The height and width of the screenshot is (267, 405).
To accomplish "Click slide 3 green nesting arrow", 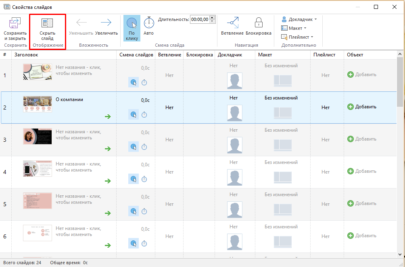I will tap(108, 149).
